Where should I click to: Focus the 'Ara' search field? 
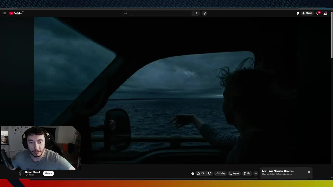[157, 13]
